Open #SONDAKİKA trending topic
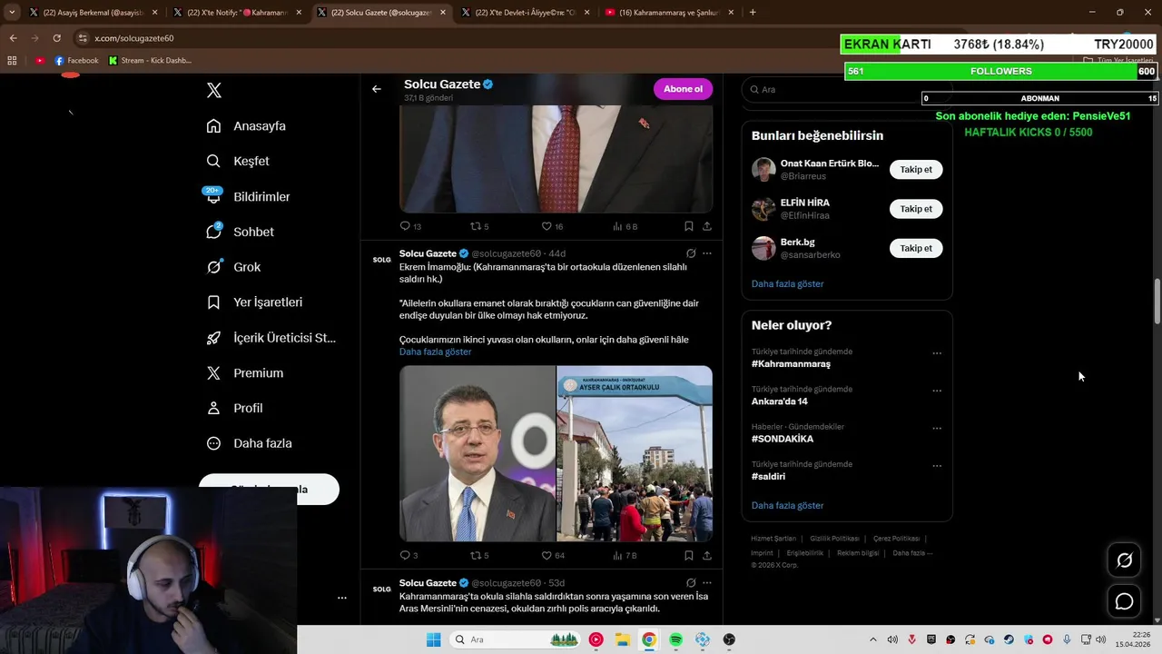The height and width of the screenshot is (654, 1162). [x=782, y=439]
